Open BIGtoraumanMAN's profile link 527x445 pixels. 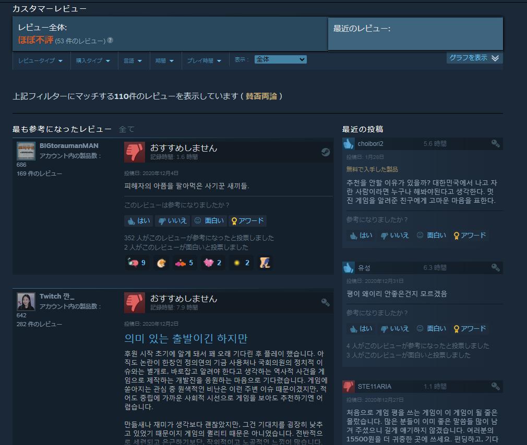click(x=69, y=146)
